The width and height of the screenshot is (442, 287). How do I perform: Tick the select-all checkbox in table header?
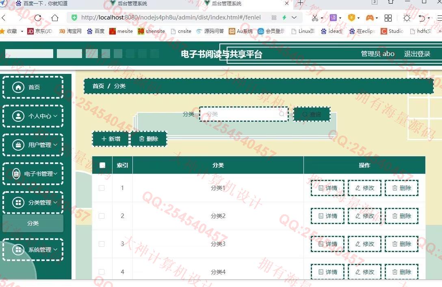[x=102, y=165]
